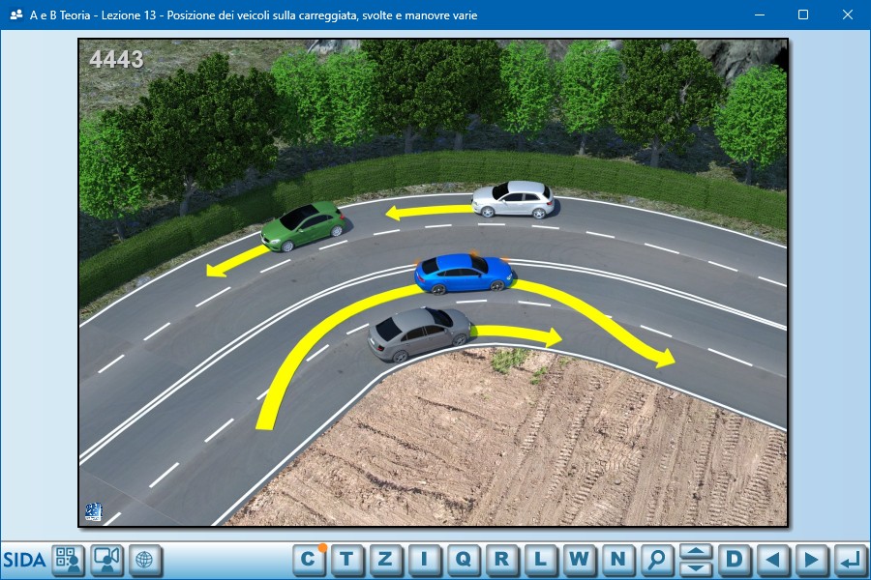Click the W toolbar button
The width and height of the screenshot is (871, 580).
click(579, 559)
